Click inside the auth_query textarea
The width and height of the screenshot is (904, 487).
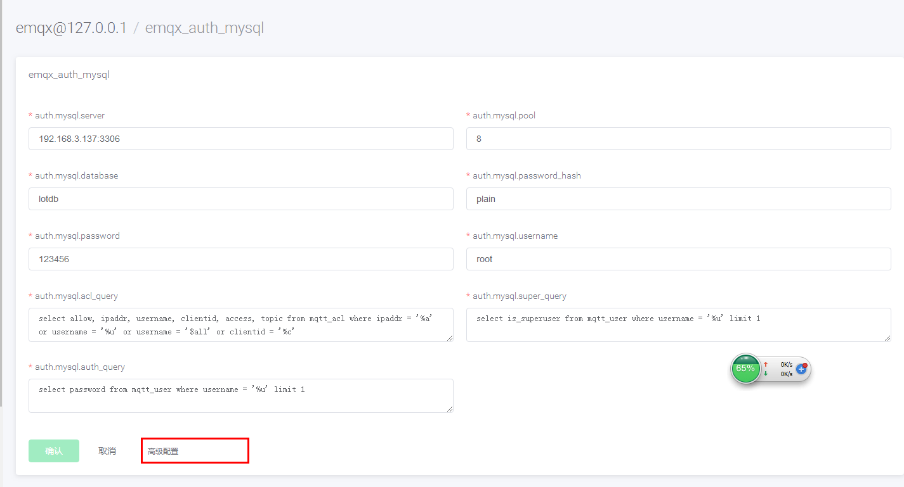click(x=241, y=396)
